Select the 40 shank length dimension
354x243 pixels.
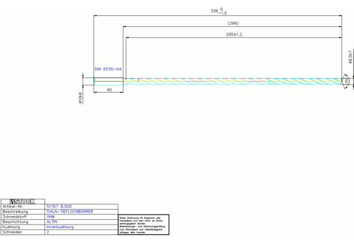point(109,90)
